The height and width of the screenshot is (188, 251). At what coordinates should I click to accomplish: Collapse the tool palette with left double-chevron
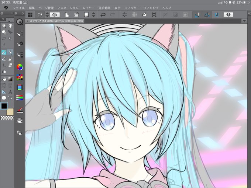pyautogui.click(x=2, y=13)
